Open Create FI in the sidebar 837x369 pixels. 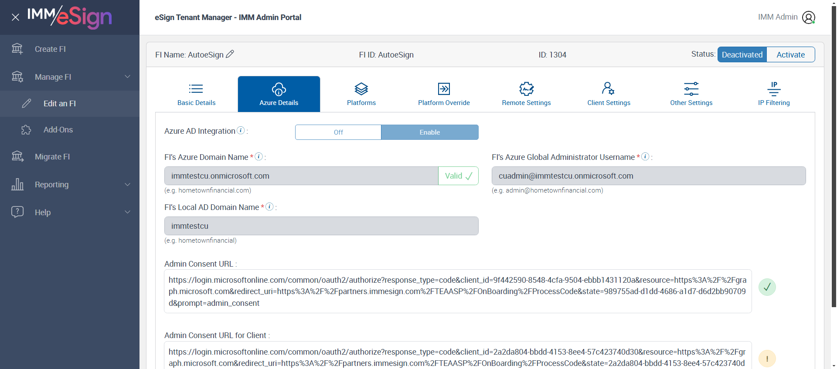[x=70, y=49]
